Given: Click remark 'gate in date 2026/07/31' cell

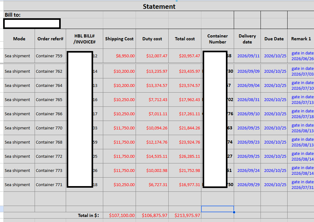Looking at the screenshot, I should 301,185.
